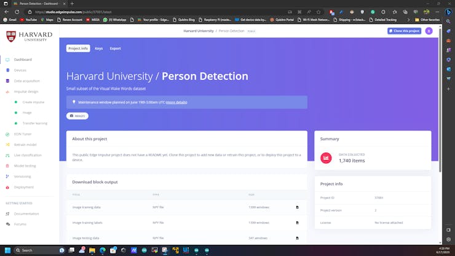Click Harvard University breadcrumb link

coord(199,31)
